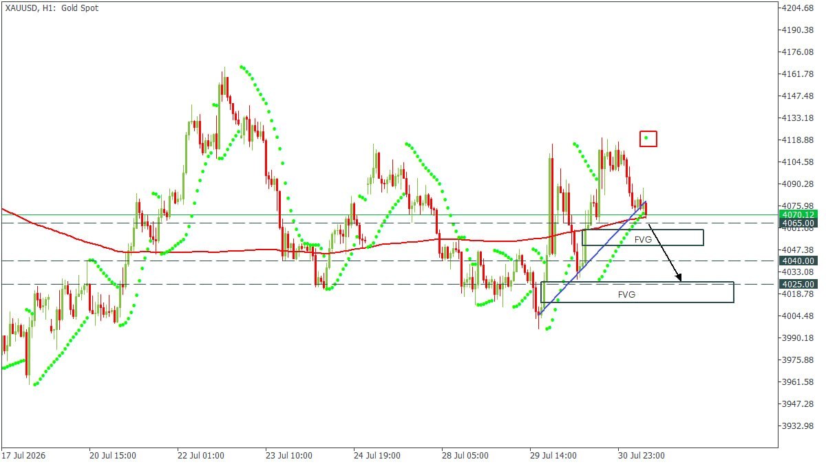This screenshot has height=464, width=826.
Task: Click the 4204.68 top price scale value
Action: point(798,8)
